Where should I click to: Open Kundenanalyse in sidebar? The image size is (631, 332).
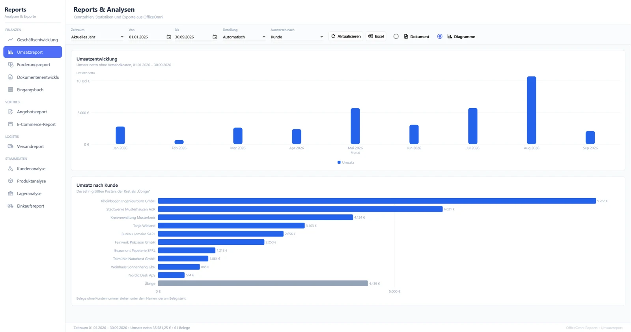[x=33, y=169]
